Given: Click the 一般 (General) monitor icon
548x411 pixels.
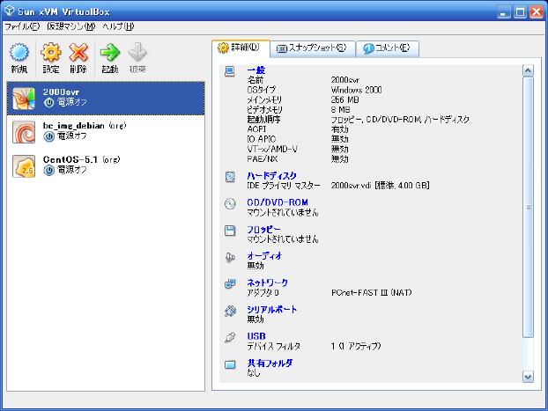Looking at the screenshot, I should 230,71.
